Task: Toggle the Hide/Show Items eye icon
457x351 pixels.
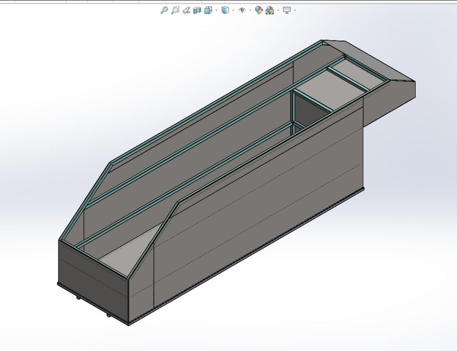Action: coord(242,10)
